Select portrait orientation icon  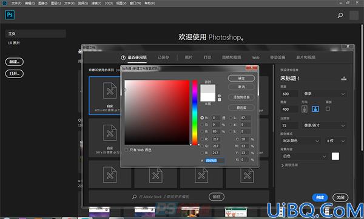pyautogui.click(x=305, y=109)
